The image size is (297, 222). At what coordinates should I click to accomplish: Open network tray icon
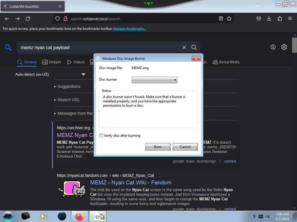[x=261, y=216]
